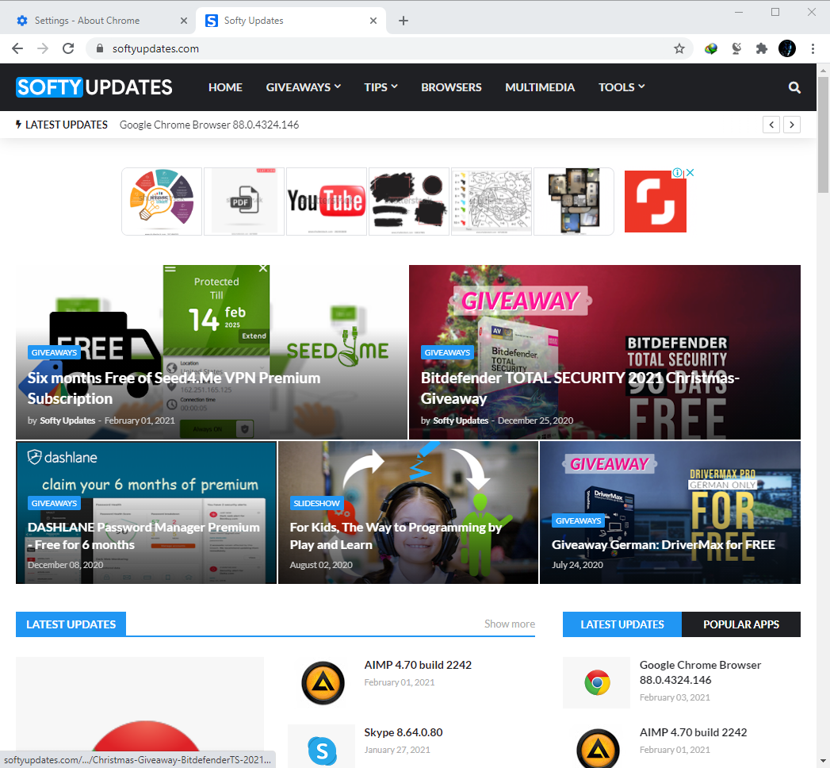This screenshot has width=830, height=768.
Task: Click the Softy Updates site logo
Action: 94,87
